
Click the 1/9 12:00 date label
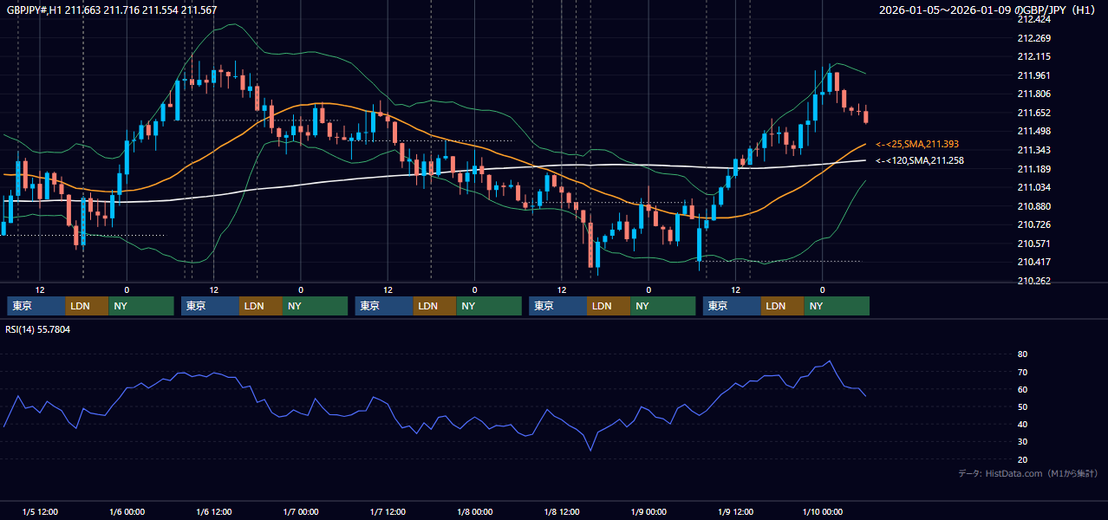pyautogui.click(x=735, y=512)
